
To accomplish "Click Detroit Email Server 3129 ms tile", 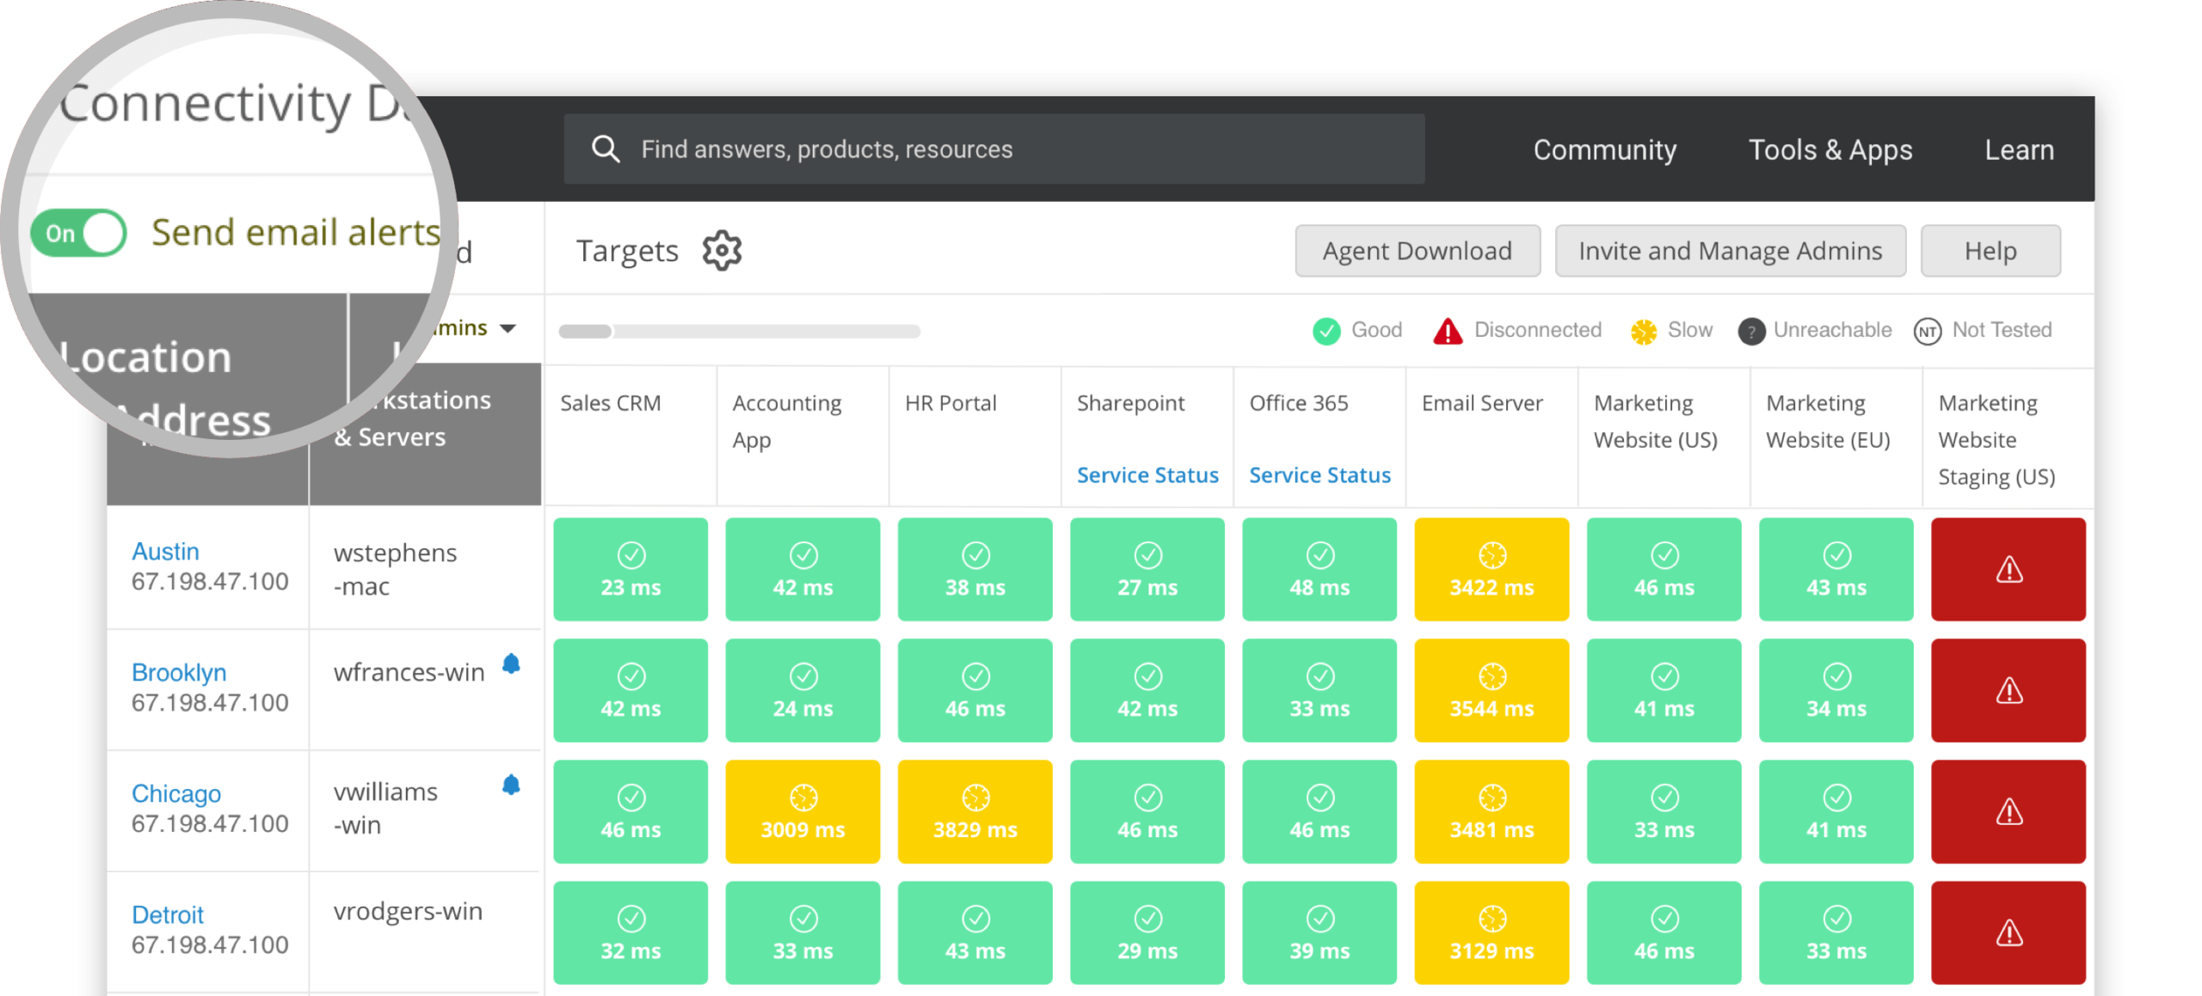I will [1492, 932].
